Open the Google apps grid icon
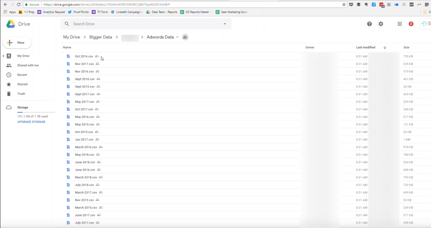 pos(400,24)
